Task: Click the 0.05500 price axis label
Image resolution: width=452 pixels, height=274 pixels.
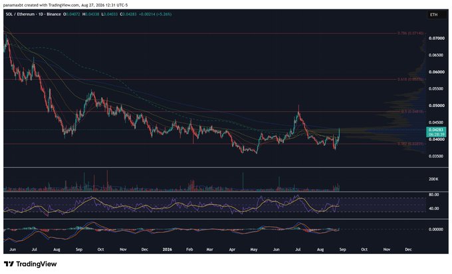Action: click(x=436, y=88)
